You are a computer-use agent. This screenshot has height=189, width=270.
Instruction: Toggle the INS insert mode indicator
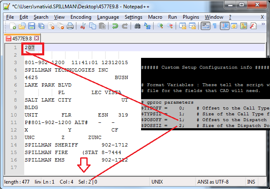(251, 182)
